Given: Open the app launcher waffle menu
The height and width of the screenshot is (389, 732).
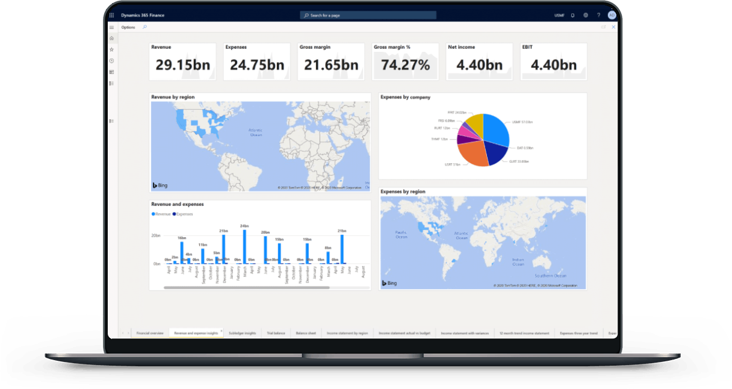Looking at the screenshot, I should coord(111,15).
